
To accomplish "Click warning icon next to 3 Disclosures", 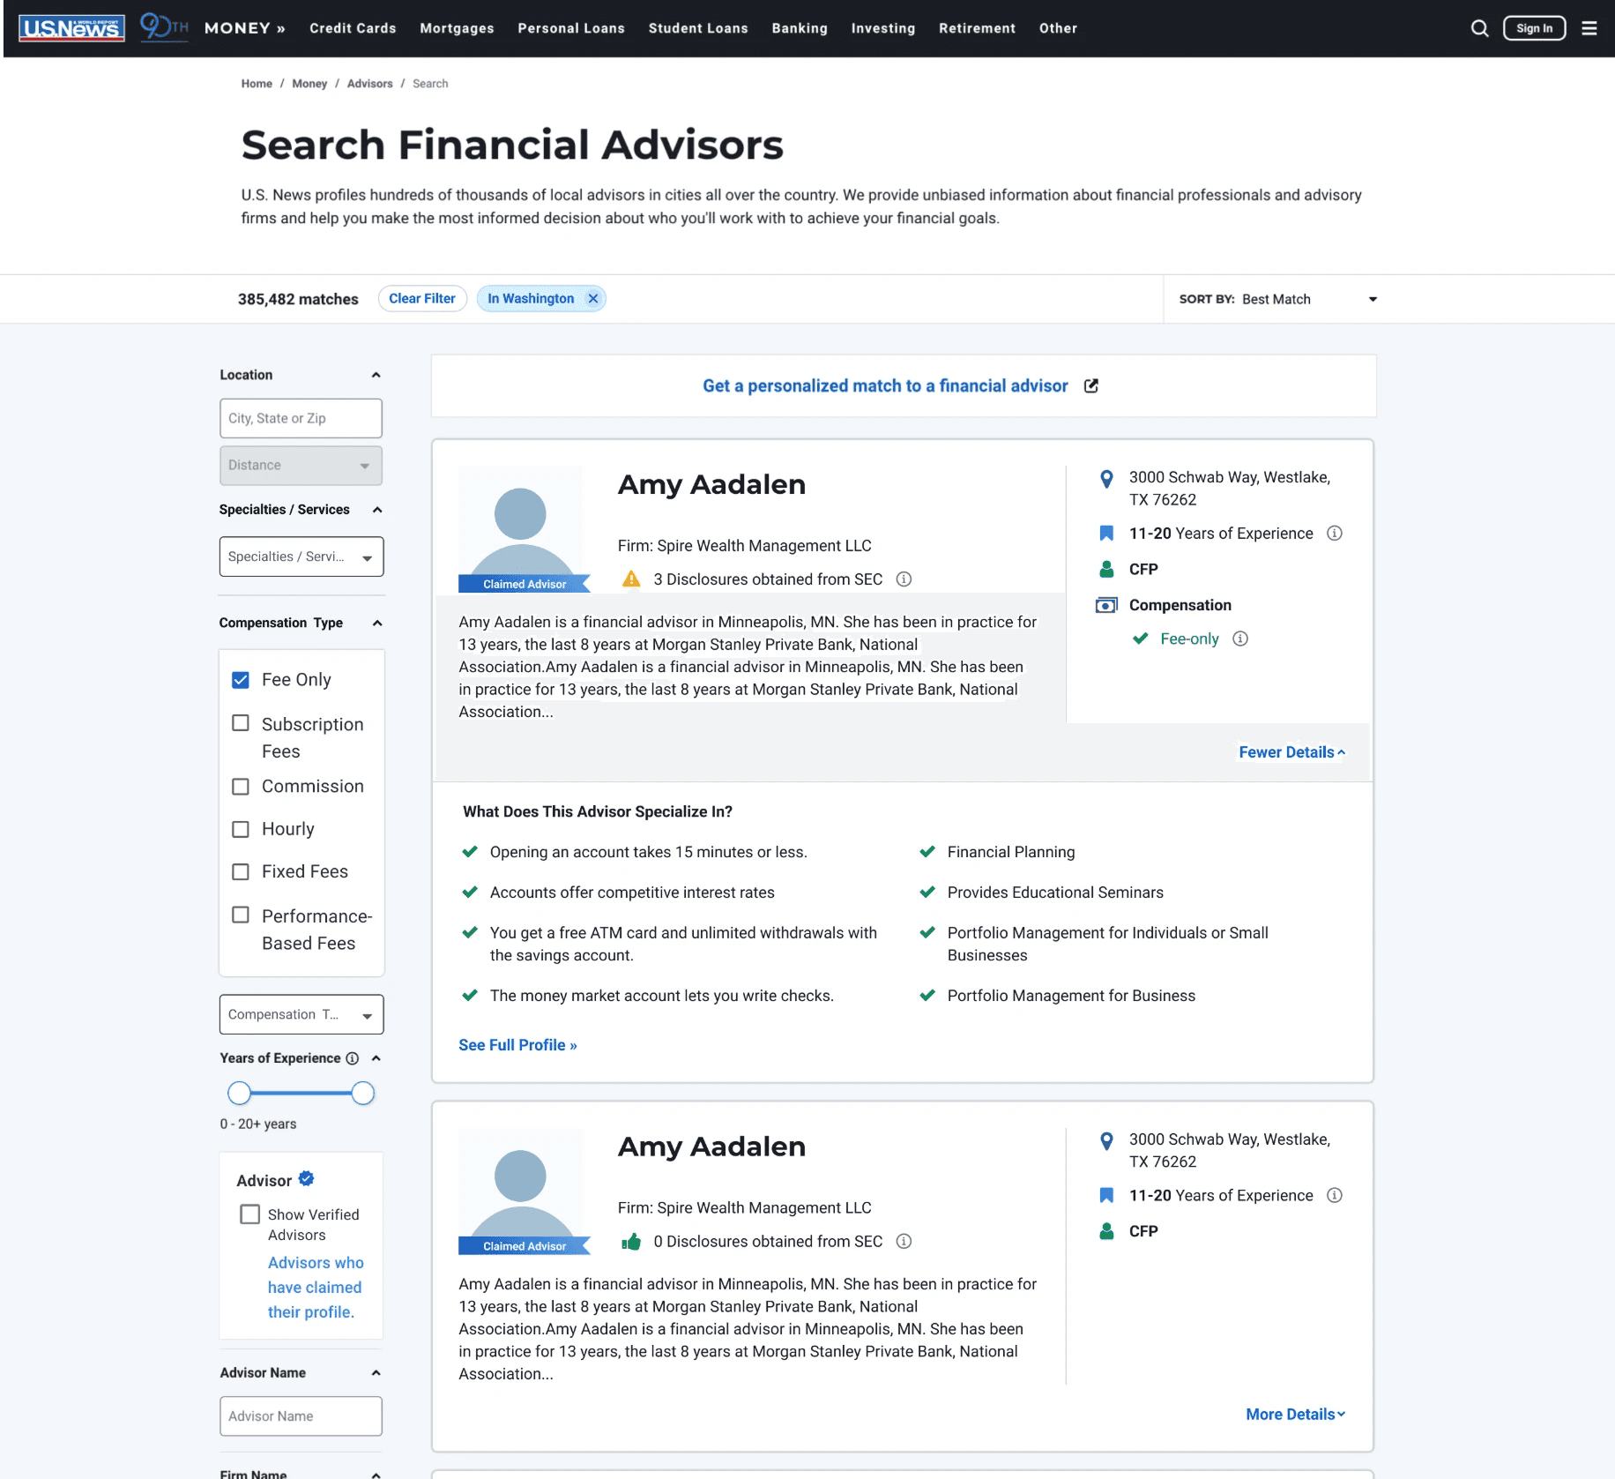I will pyautogui.click(x=631, y=579).
